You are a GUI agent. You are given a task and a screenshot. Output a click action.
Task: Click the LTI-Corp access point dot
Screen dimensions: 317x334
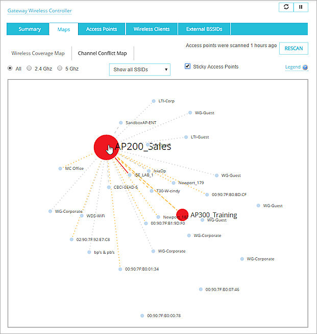(x=154, y=101)
